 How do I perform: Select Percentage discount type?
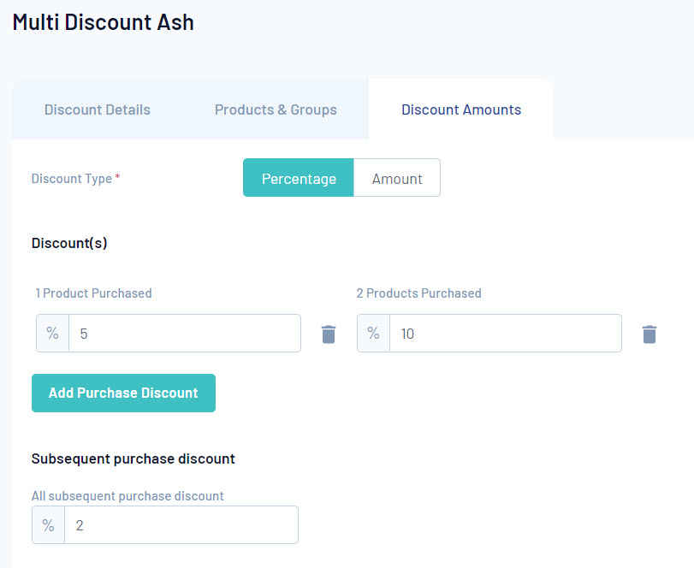click(x=299, y=178)
